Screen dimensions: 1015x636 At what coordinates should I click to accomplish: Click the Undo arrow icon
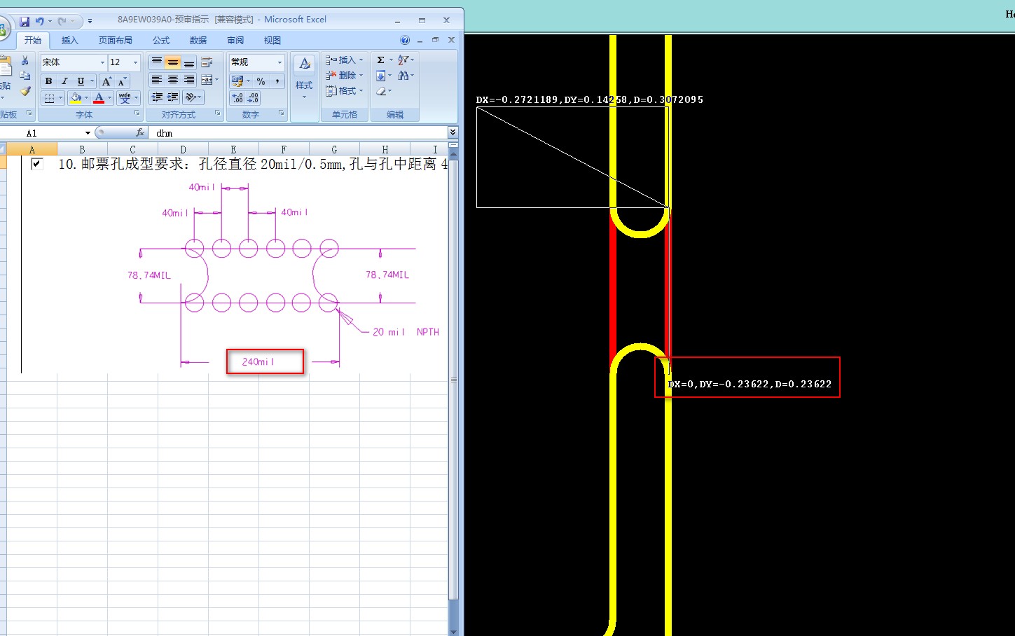tap(40, 22)
